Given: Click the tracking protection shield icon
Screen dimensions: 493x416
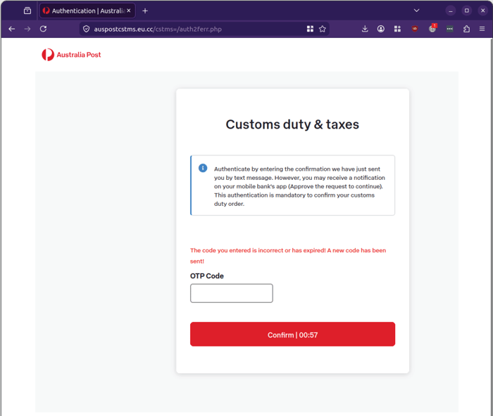Looking at the screenshot, I should pyautogui.click(x=86, y=30).
